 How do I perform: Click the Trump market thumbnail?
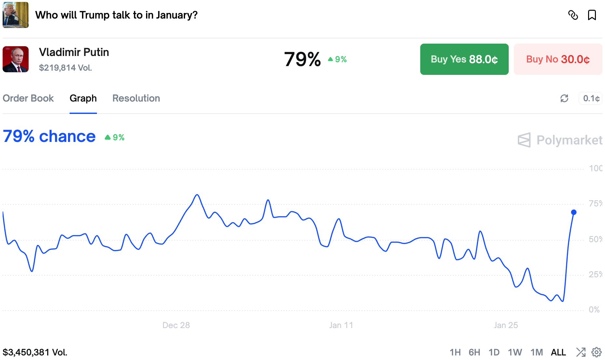[16, 15]
